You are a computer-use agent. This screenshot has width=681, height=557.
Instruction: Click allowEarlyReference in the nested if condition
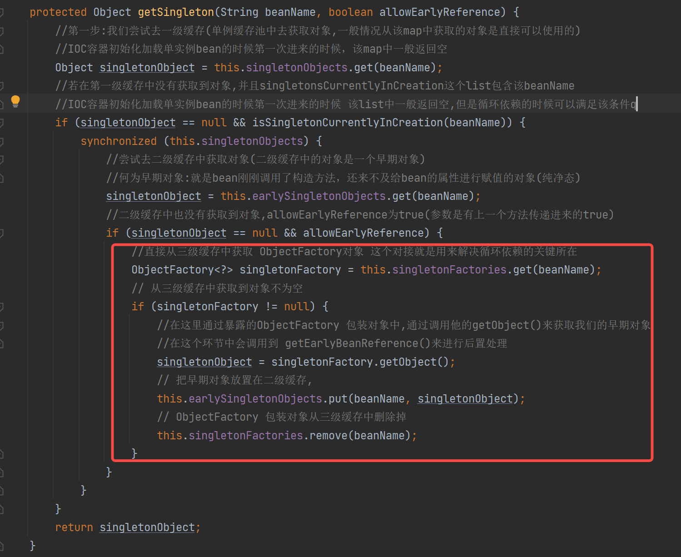pyautogui.click(x=363, y=233)
